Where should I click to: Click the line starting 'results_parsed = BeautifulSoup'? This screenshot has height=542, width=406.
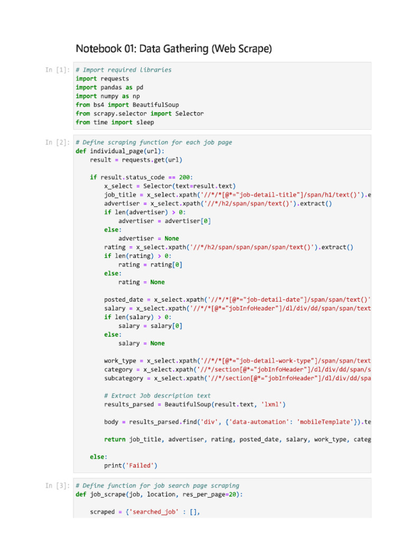[x=195, y=404]
